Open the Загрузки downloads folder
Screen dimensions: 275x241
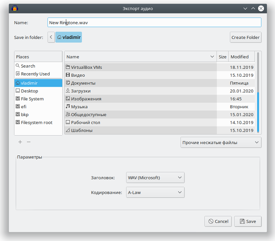click(81, 91)
